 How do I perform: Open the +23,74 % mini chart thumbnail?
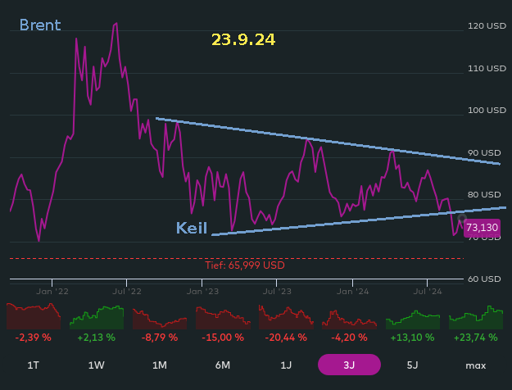tap(476, 317)
